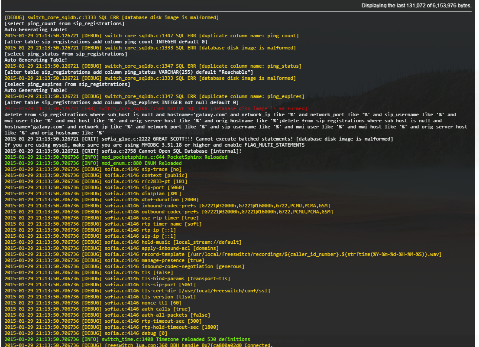Click the 'GREAT SCOTT!!! Cannot execute batched statements' line
Screen dimensions: 479x347
pos(198,139)
